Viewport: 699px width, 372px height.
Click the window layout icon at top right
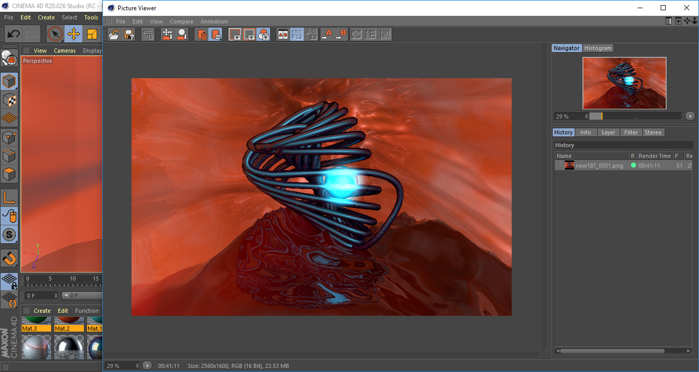point(668,21)
